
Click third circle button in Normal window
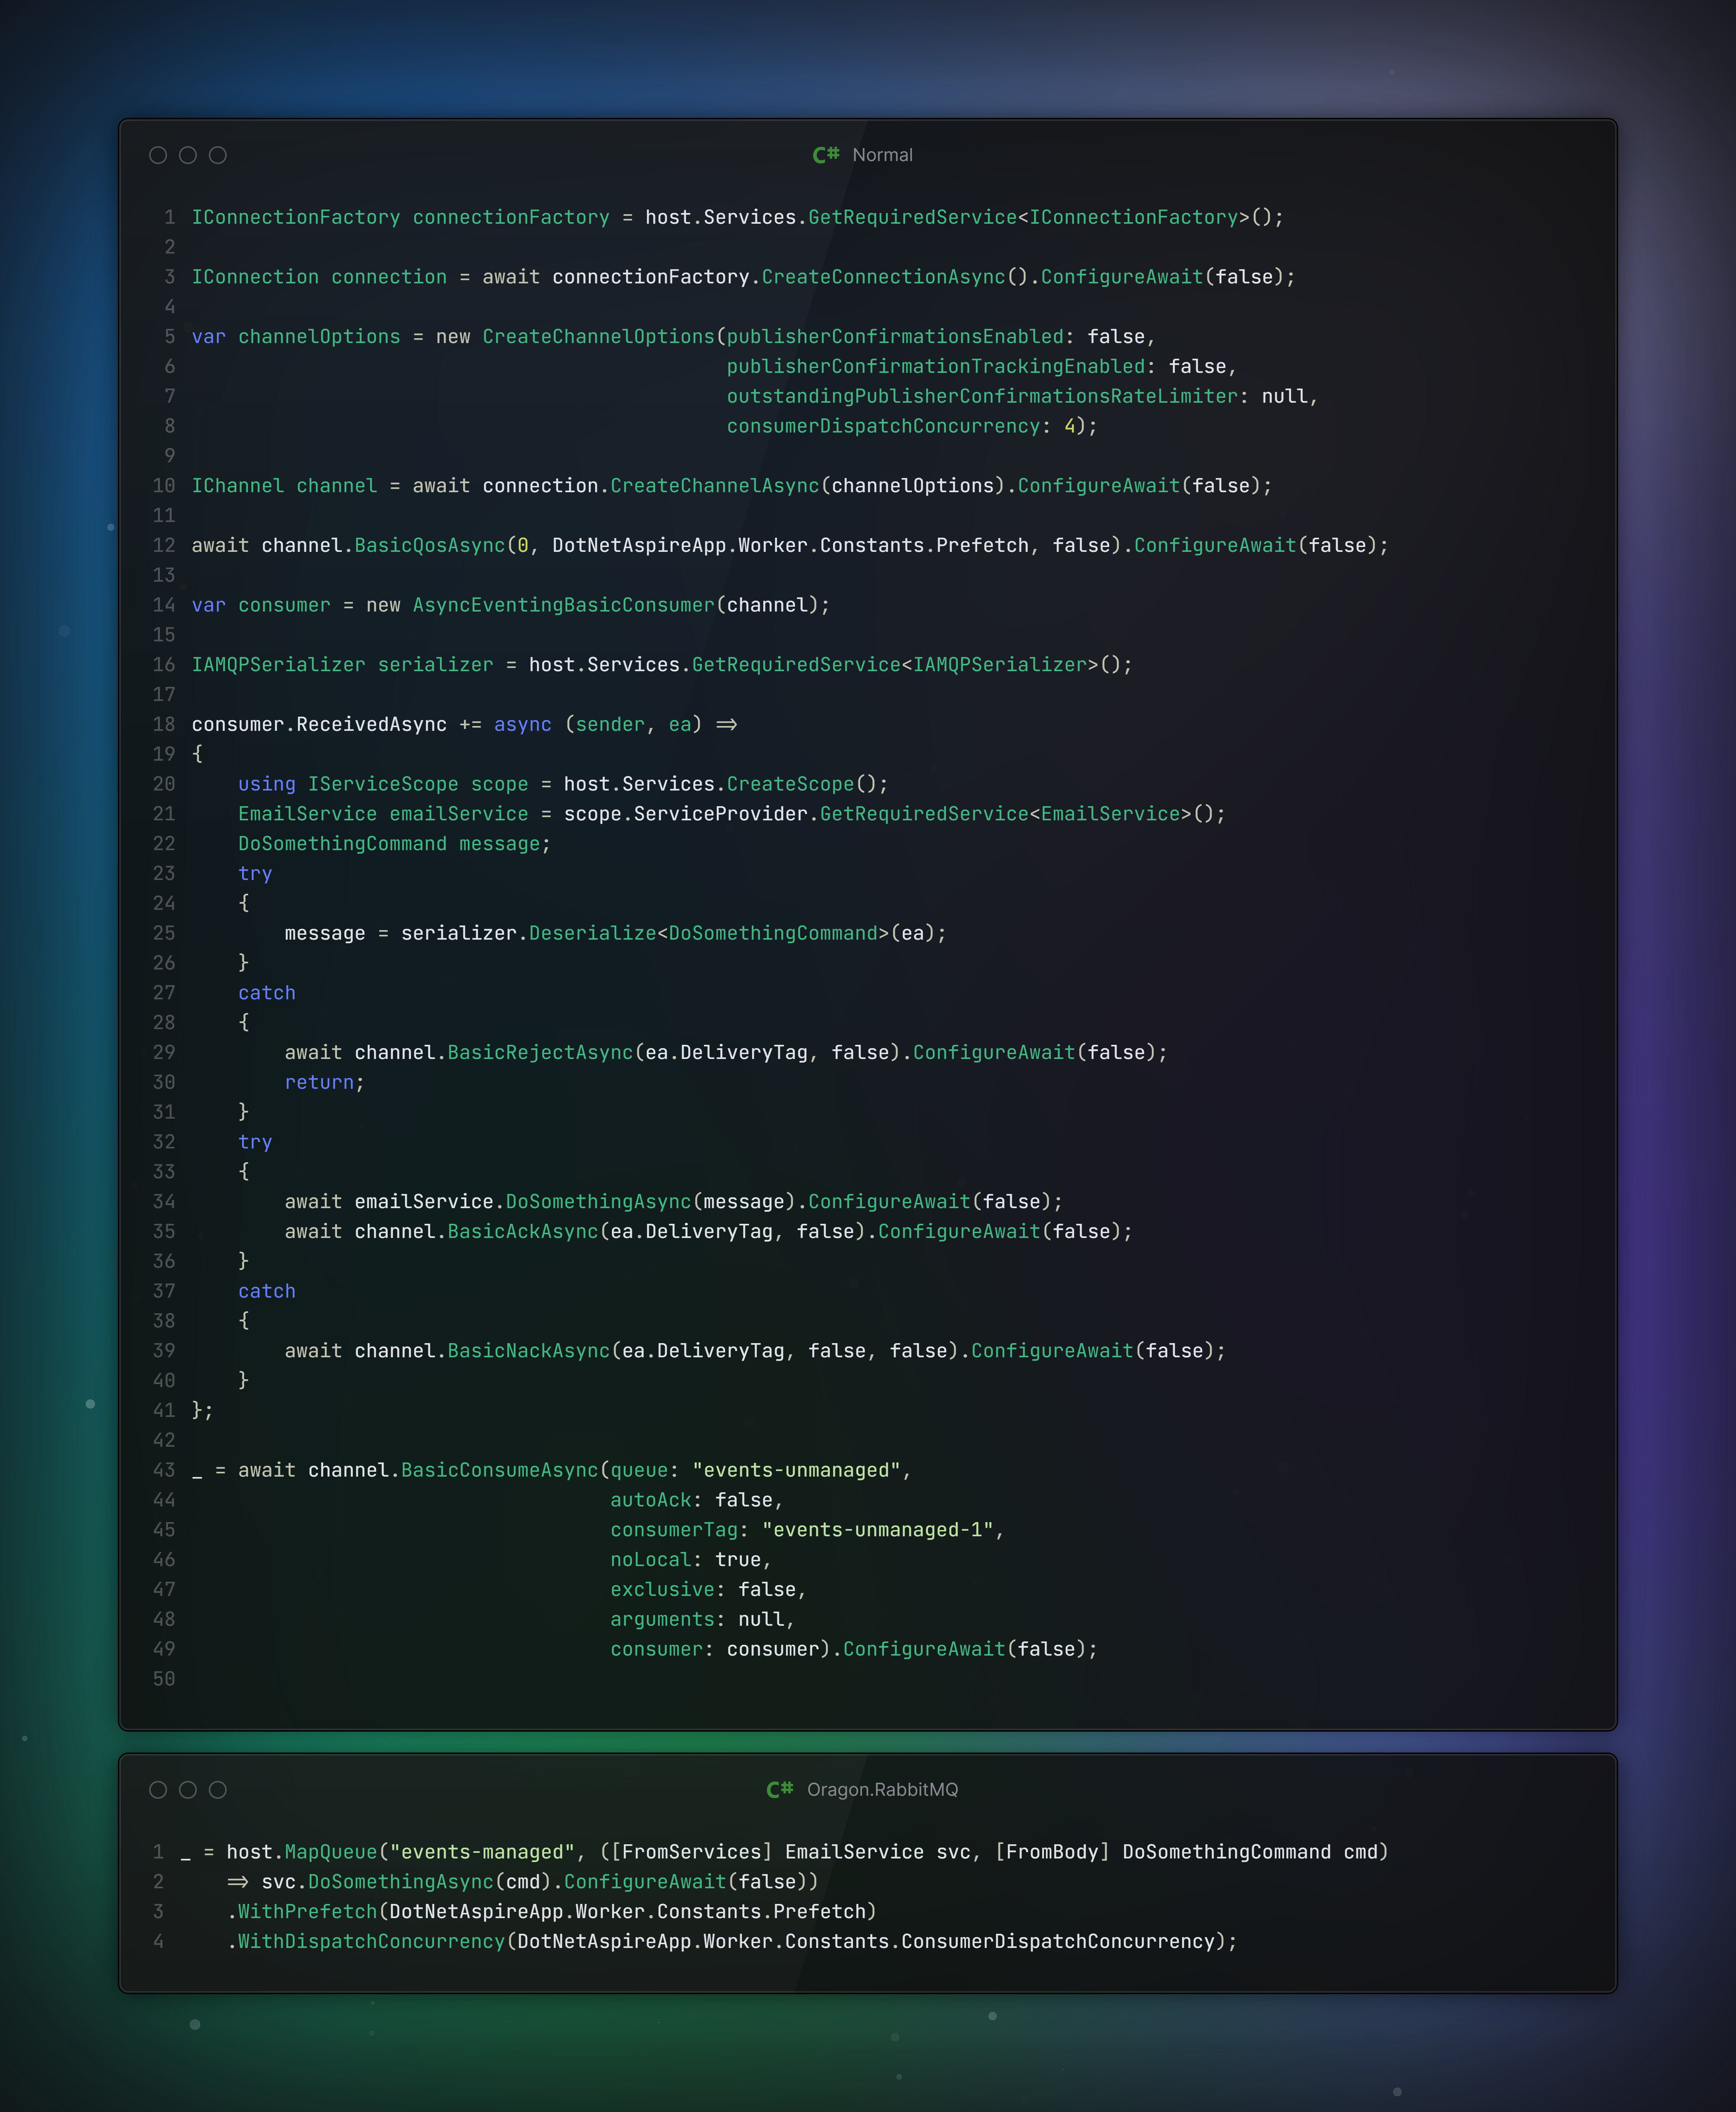[x=218, y=155]
